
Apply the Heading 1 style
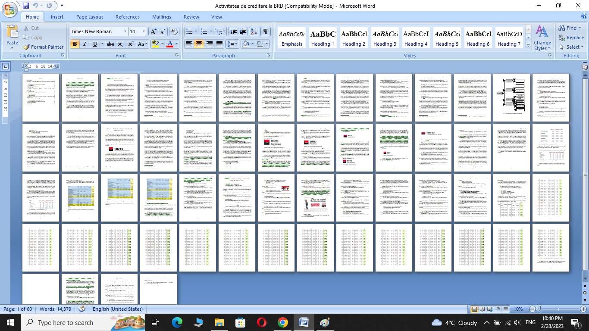323,38
